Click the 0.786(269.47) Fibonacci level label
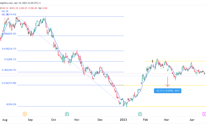Screen dimensions: 206x130 (9, 34)
